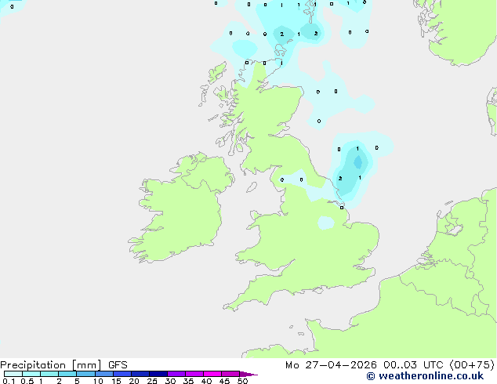This screenshot has height=384, width=497.
Task: Click the '0.1' legend label
Action: coord(9,381)
